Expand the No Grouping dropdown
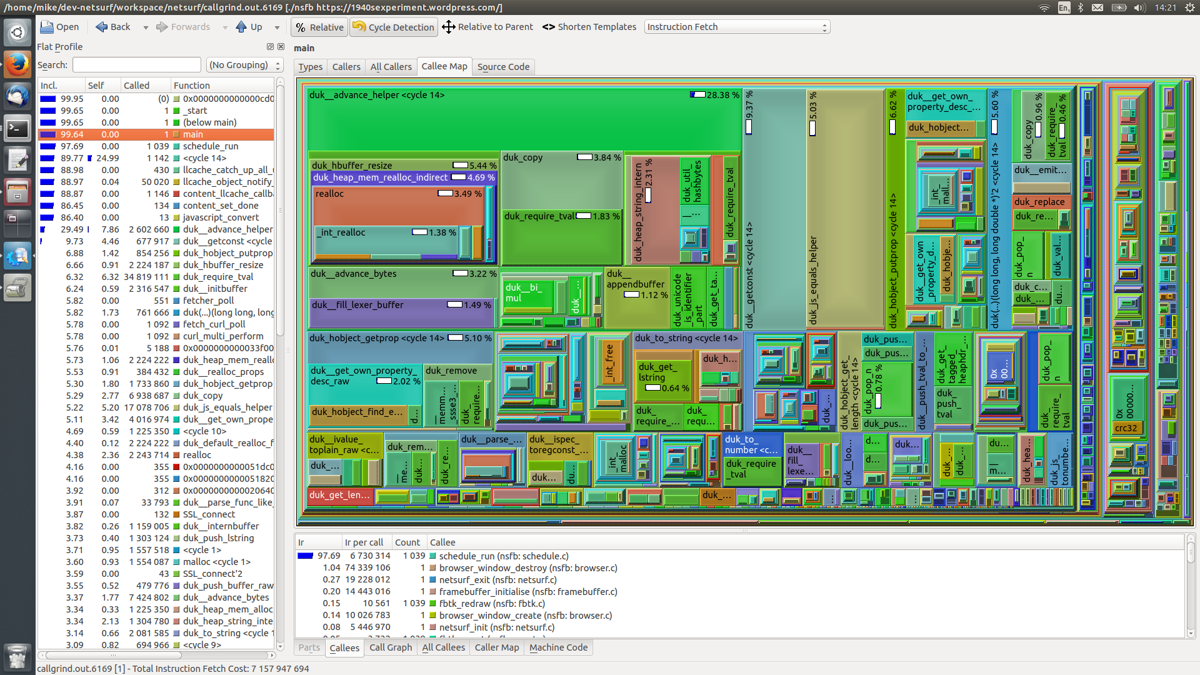The height and width of the screenshot is (675, 1200). (245, 65)
